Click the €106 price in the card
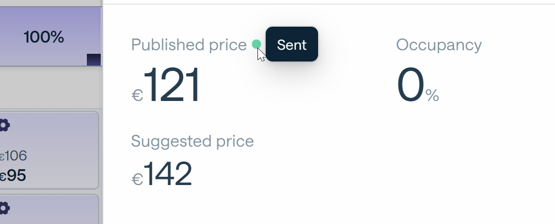The height and width of the screenshot is (224, 555). pos(13,156)
